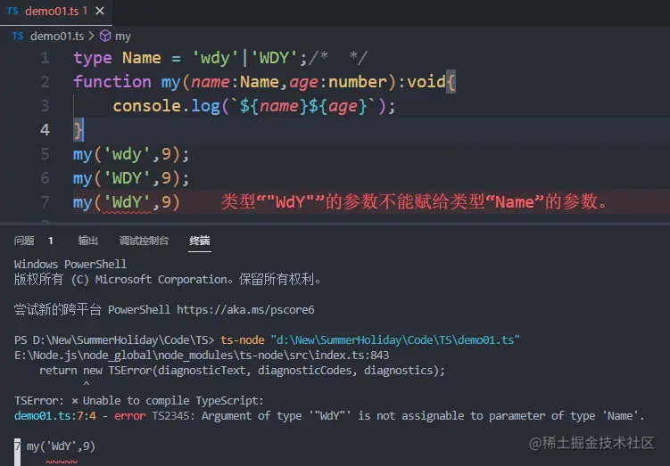Click the TS file icon in the demo01.ts tab
Viewport: 670px width, 466px height.
pos(12,11)
